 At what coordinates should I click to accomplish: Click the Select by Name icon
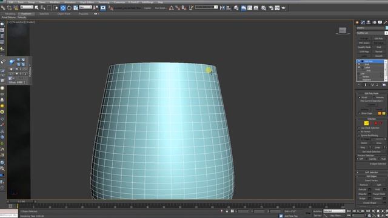pyautogui.click(x=43, y=8)
